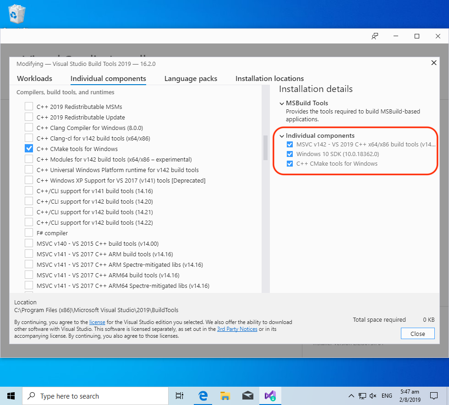This screenshot has width=449, height=405.
Task: Check C++/CLI support for v142 (14.22)
Action: (29, 222)
